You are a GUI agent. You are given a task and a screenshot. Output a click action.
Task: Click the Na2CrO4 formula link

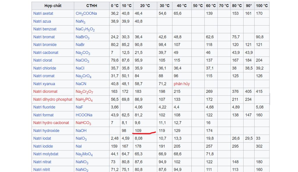click(x=84, y=76)
